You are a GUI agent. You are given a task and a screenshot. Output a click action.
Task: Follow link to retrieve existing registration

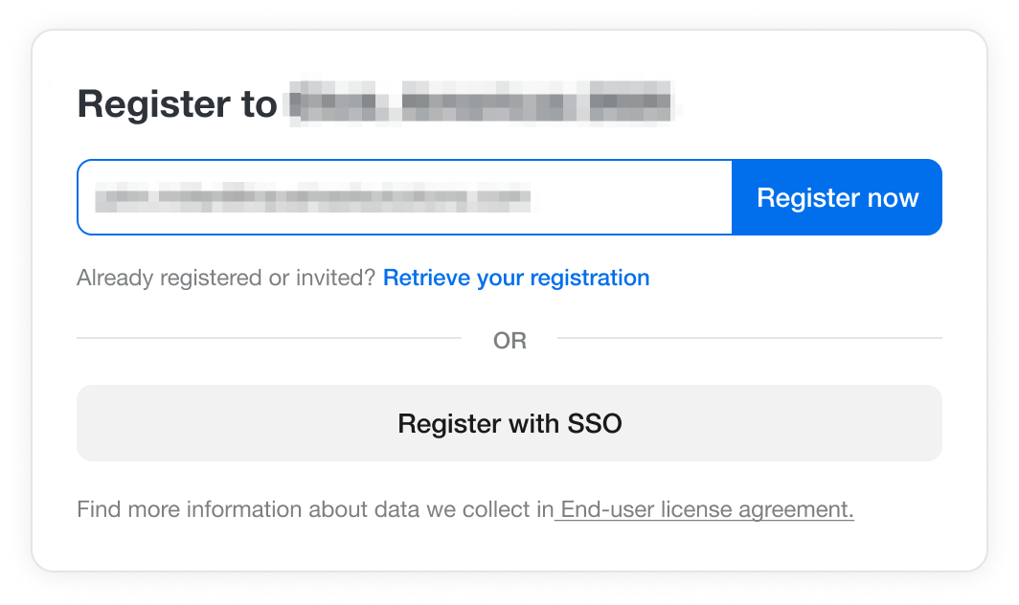pyautogui.click(x=516, y=278)
